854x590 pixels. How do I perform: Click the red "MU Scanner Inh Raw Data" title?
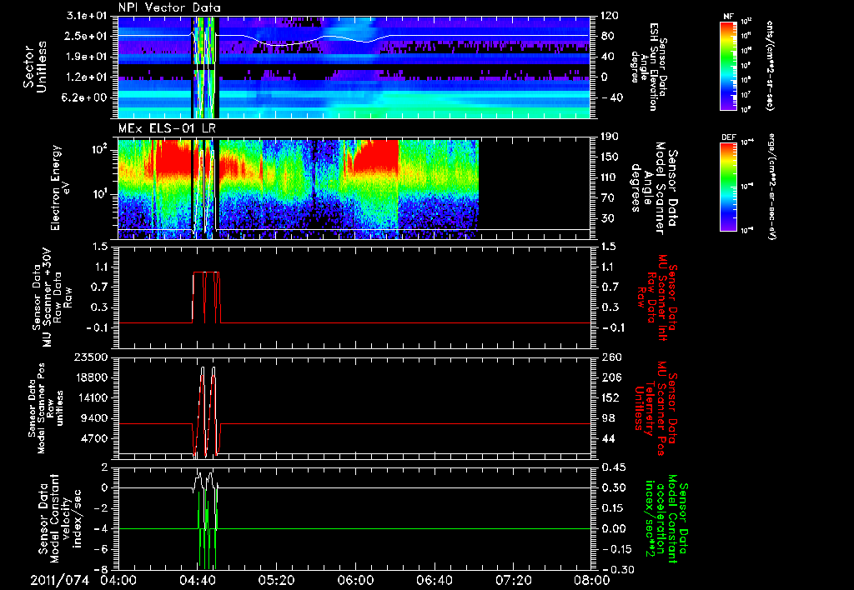tap(657, 297)
